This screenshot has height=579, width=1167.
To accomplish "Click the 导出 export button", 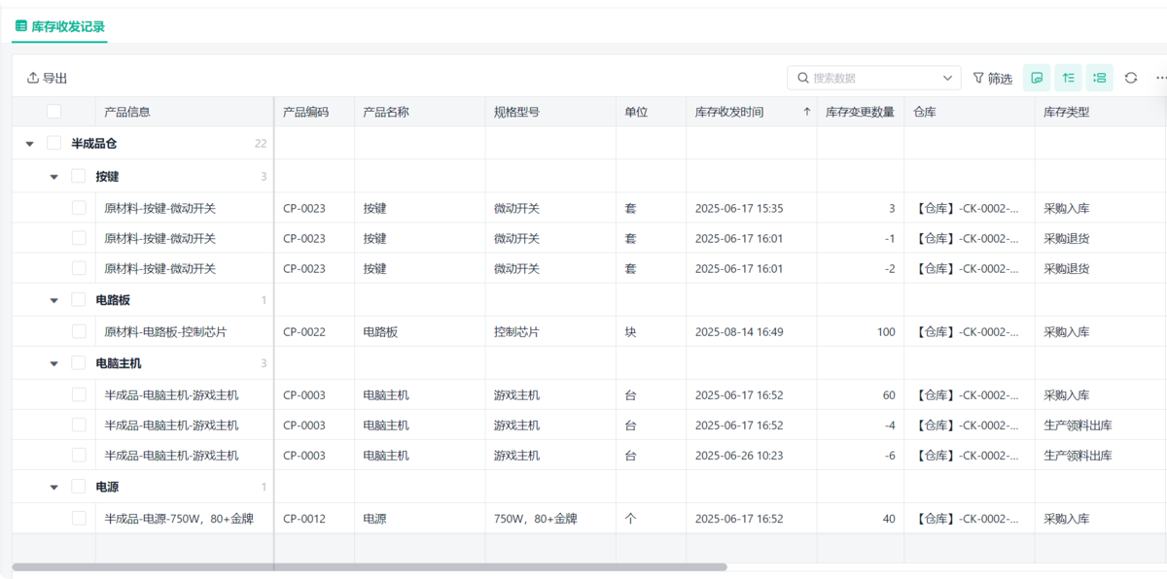I will [x=47, y=78].
